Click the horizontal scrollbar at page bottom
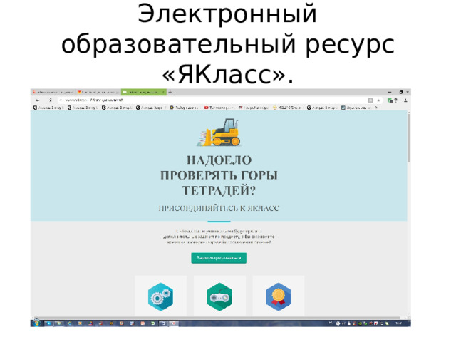Viewport: 456px width, 342px height. 219,318
